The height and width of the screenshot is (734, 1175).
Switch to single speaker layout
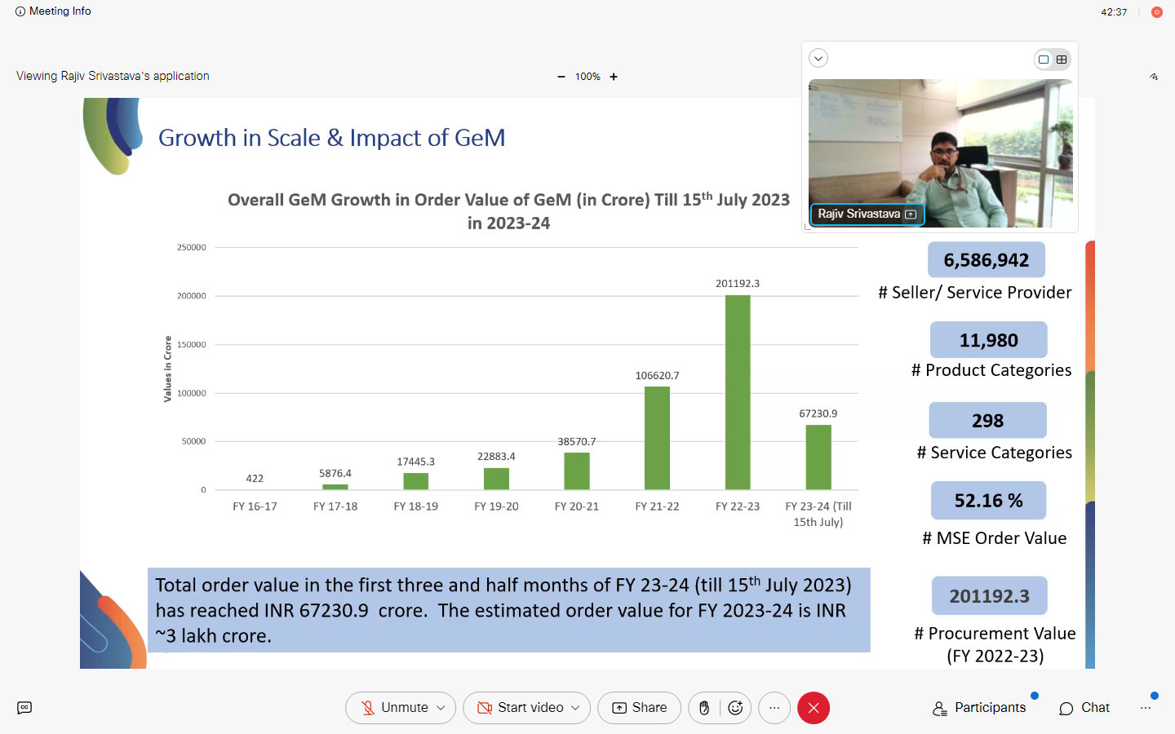[1044, 60]
